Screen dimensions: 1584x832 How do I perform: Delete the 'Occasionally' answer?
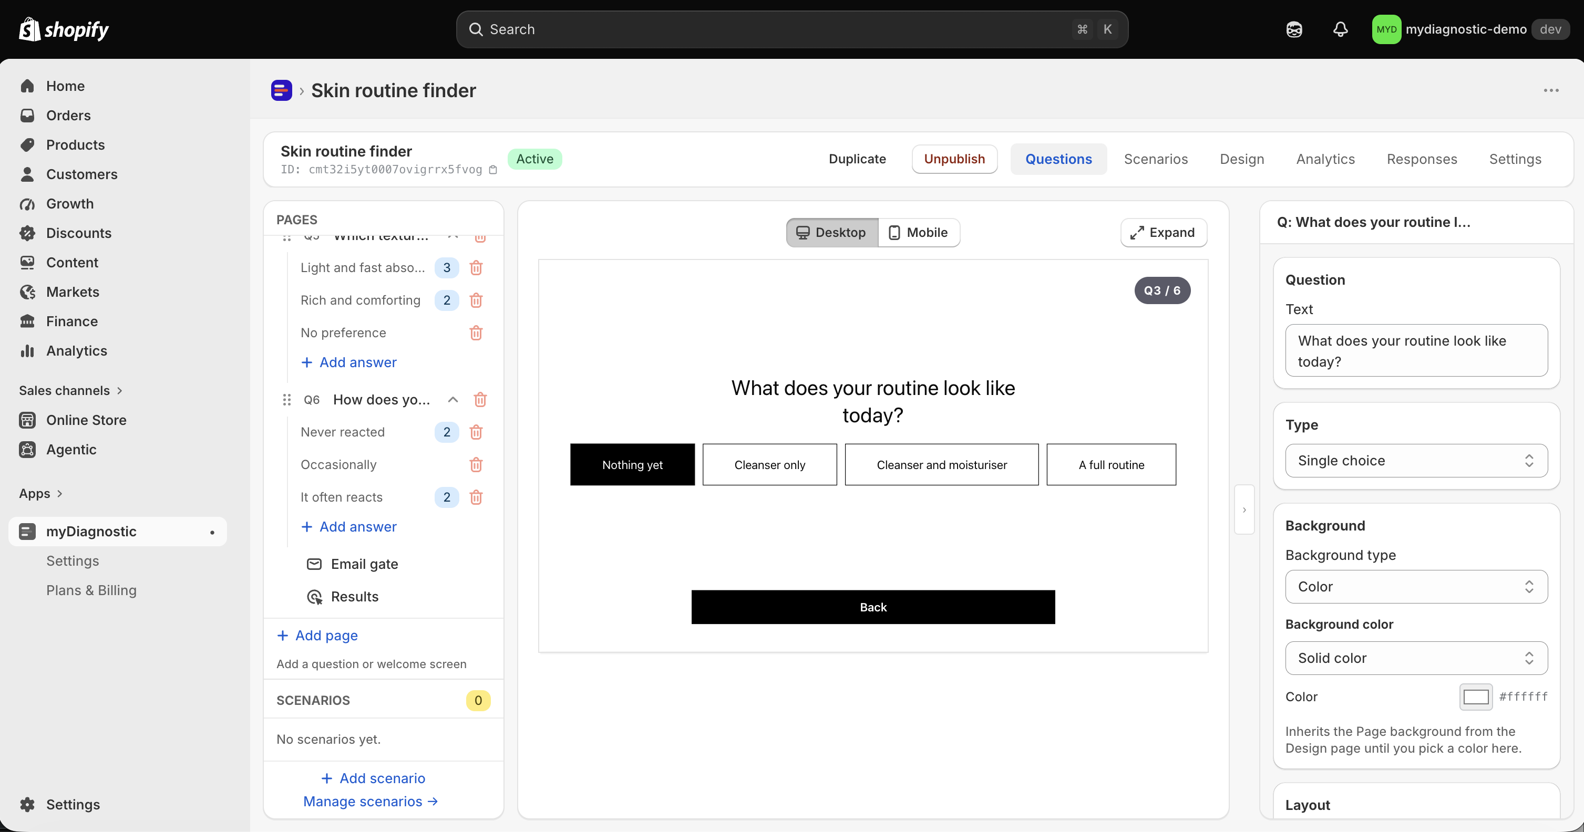click(476, 465)
